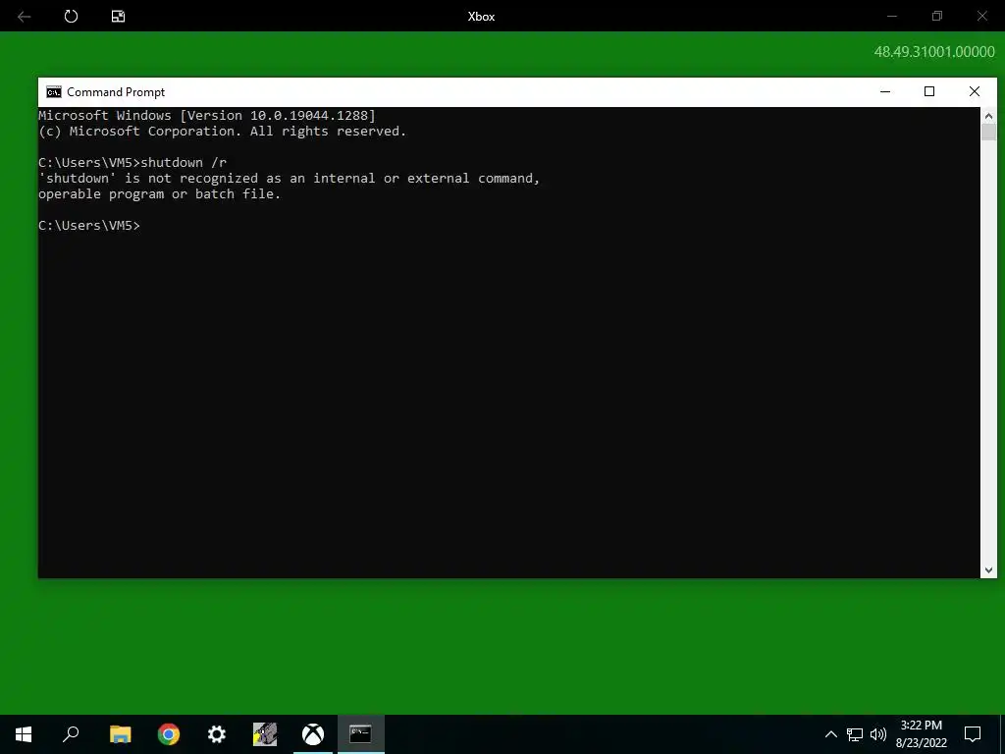1005x754 pixels.
Task: Click the 'Microsoft Windows [Version 10.0.19044.1288]' line
Action: click(x=207, y=116)
